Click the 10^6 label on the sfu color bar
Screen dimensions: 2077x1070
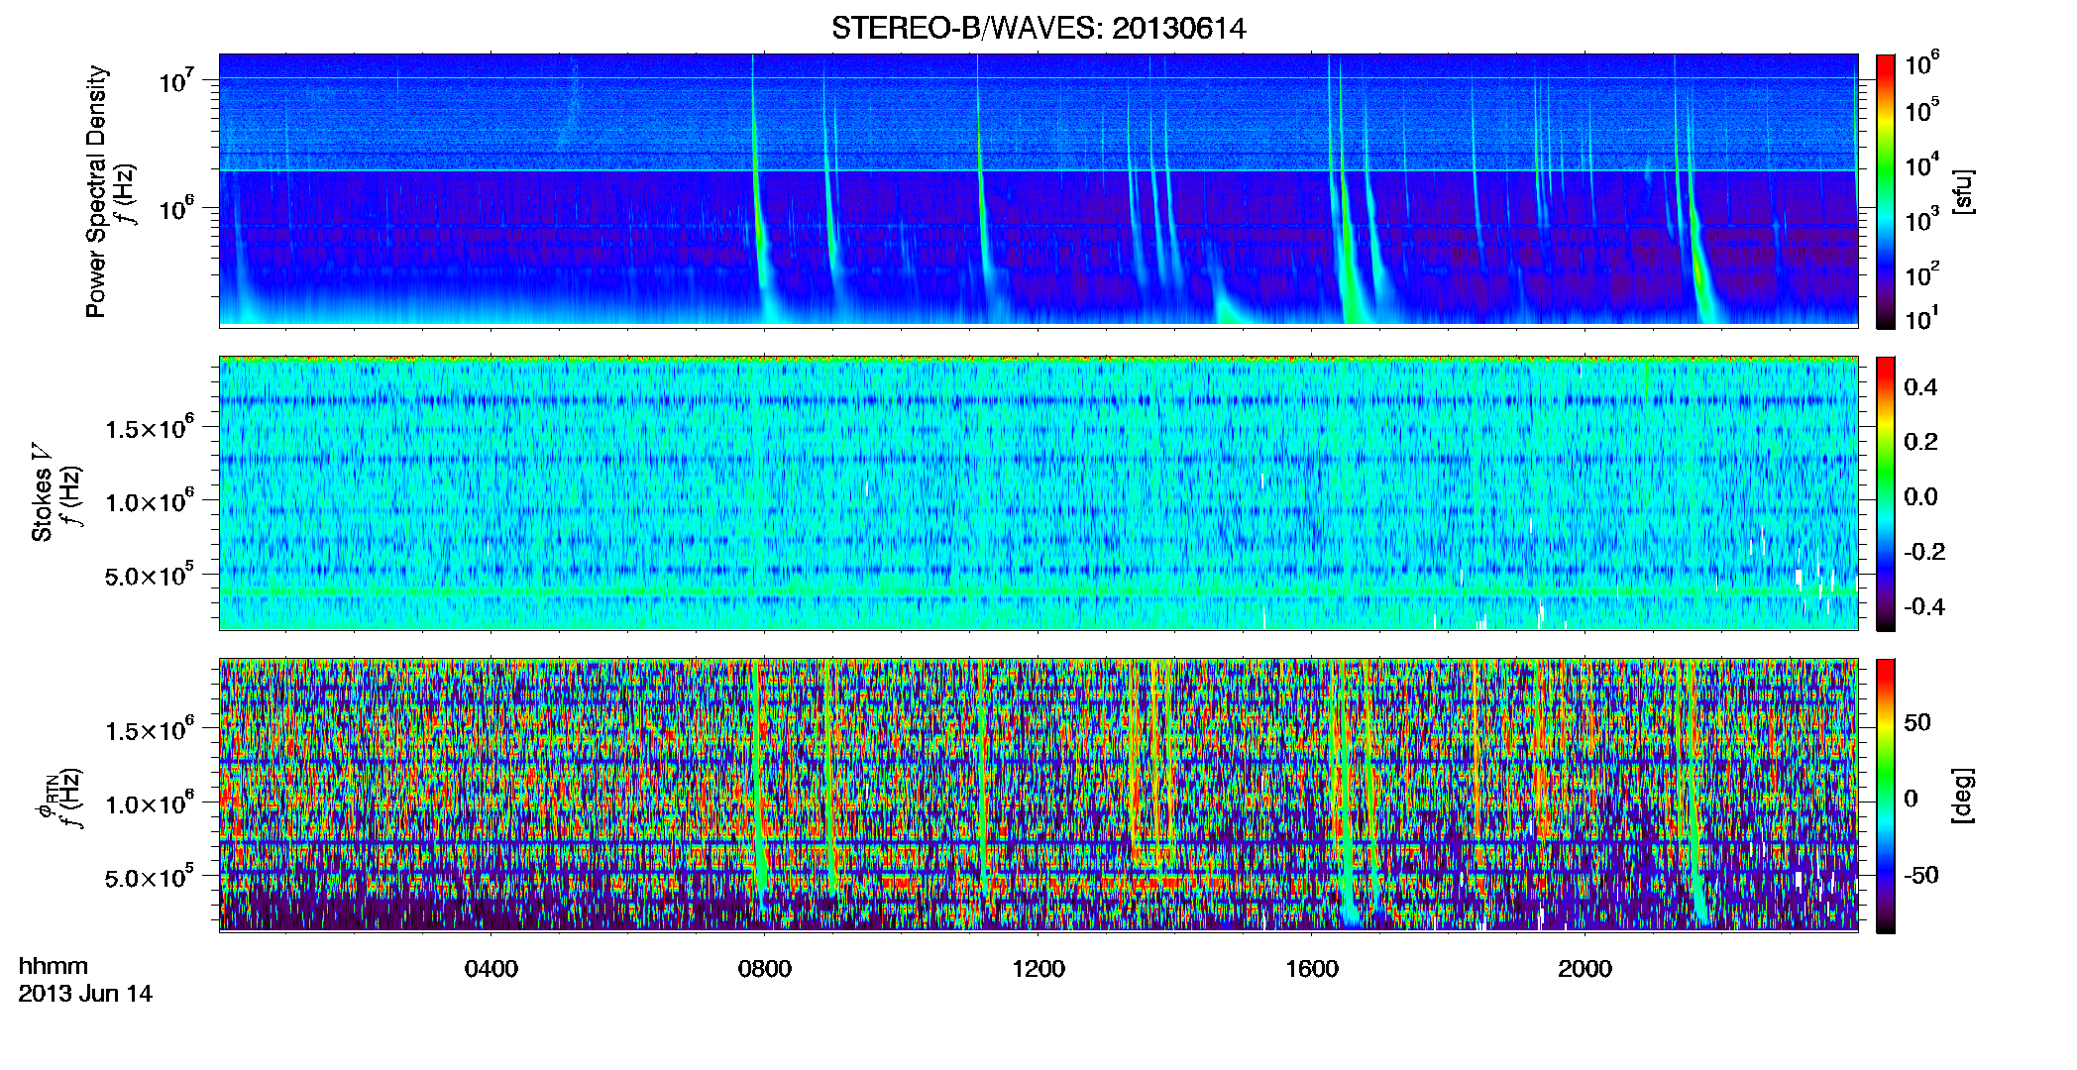(1922, 64)
